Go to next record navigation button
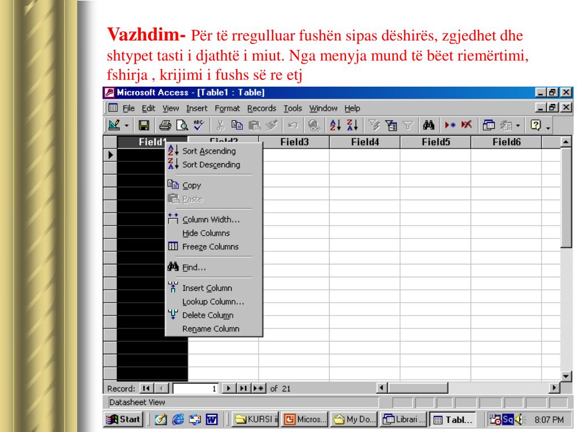The height and width of the screenshot is (432, 577). point(229,388)
